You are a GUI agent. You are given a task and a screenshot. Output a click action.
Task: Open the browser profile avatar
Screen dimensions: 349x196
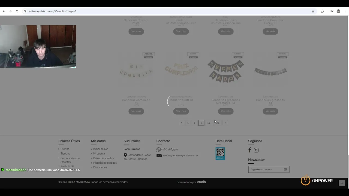338,11
